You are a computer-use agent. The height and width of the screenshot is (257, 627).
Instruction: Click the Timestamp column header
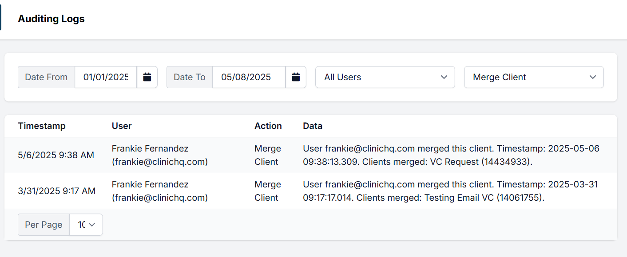click(42, 126)
